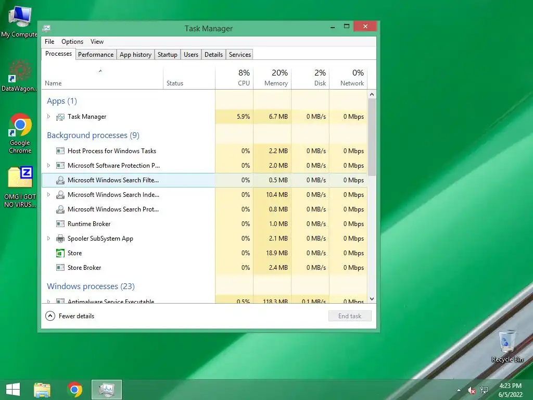Screen dimensions: 533x400
Task: Click Task Manager title bar icon
Action: (46, 28)
